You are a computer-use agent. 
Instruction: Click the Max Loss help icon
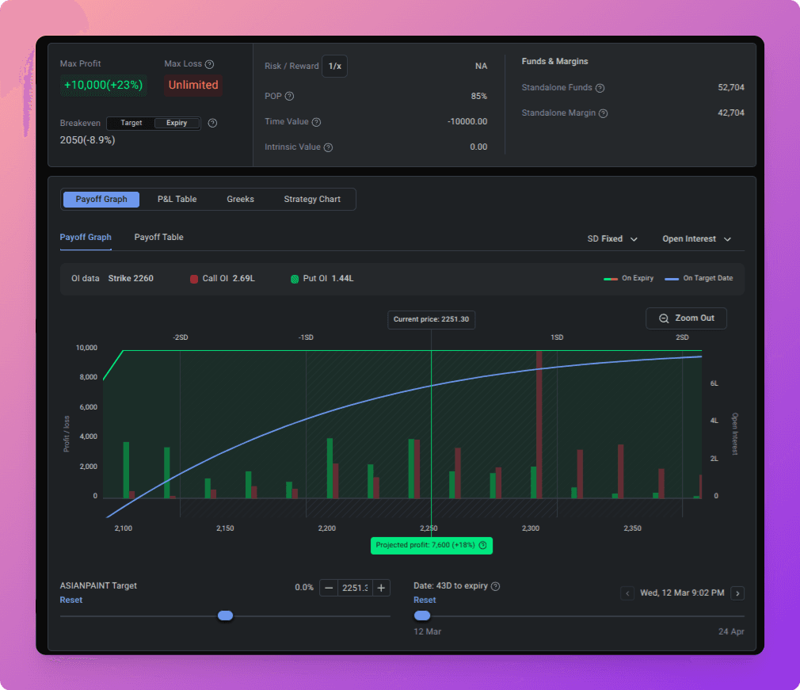point(209,64)
